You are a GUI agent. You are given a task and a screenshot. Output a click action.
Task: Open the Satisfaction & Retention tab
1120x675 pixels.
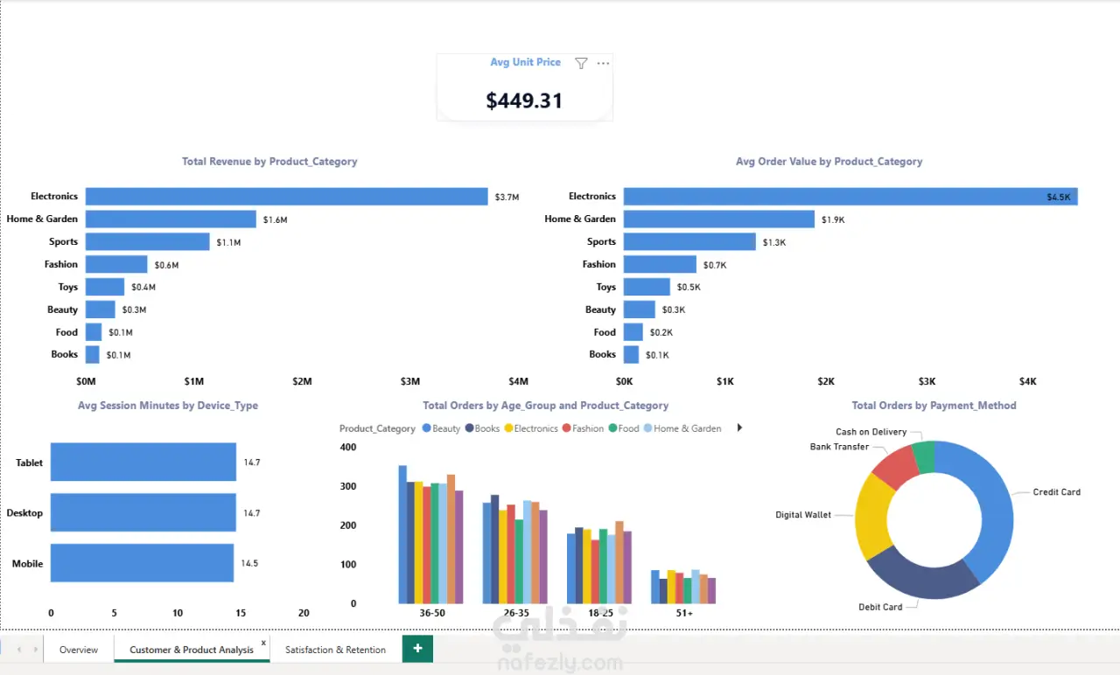(x=335, y=650)
